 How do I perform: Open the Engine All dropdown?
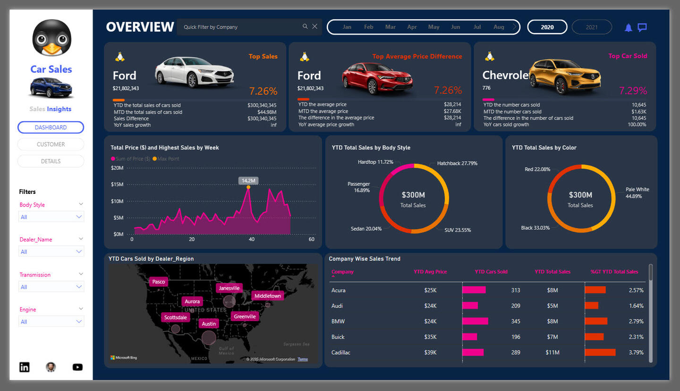51,322
